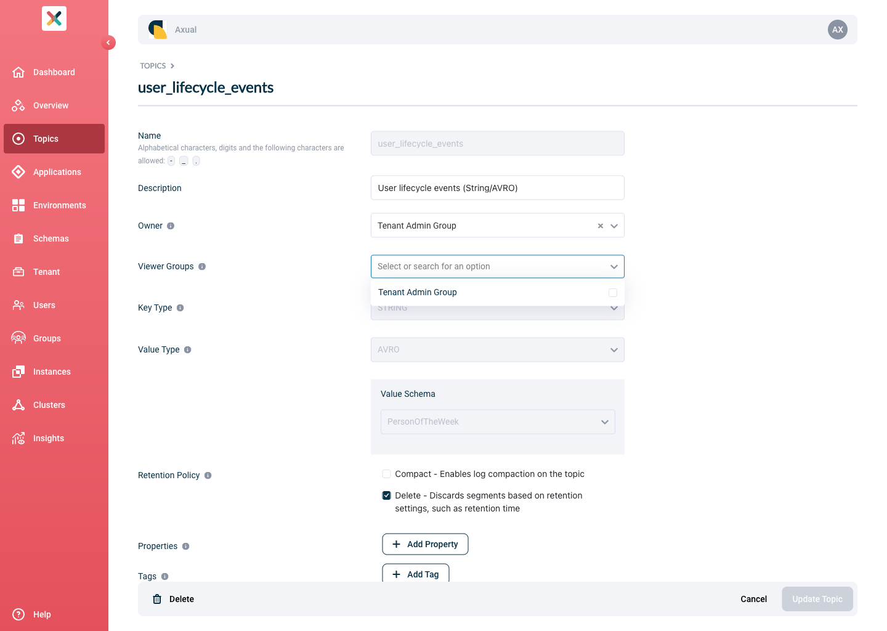Click the Update Topic button
Image resolution: width=887 pixels, height=631 pixels.
817,599
